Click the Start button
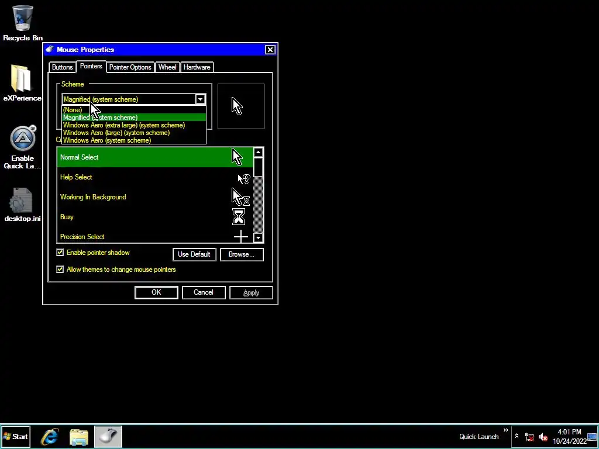This screenshot has height=449, width=599. [x=15, y=436]
